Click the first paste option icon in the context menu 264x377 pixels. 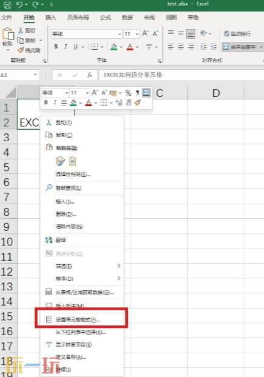61,161
